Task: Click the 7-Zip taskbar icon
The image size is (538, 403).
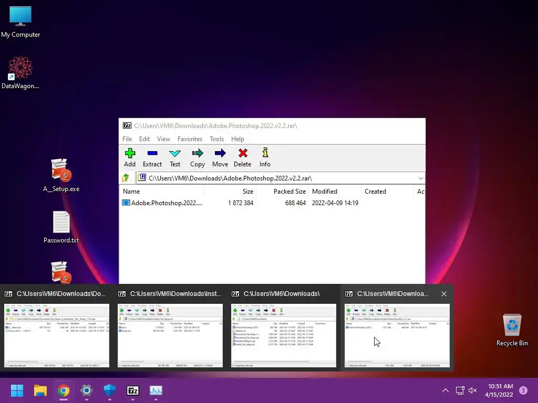Action: (x=133, y=390)
